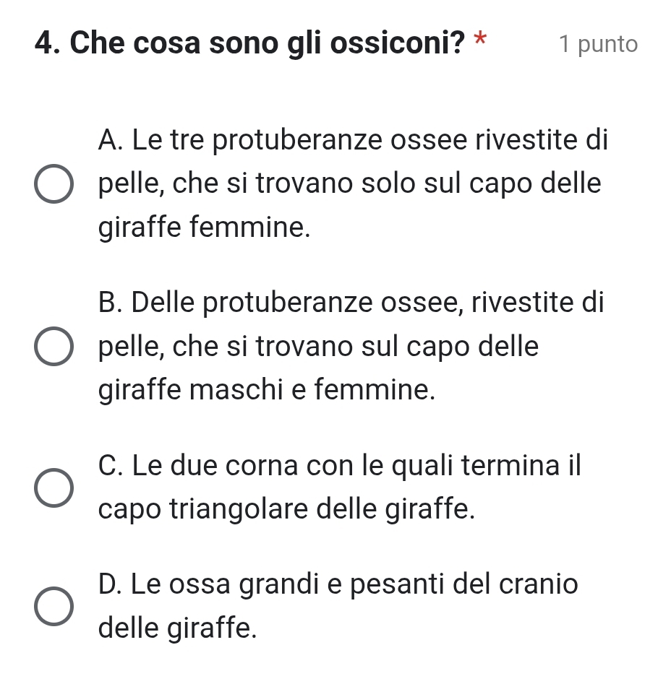Click the line 'delle giraffe.' in option D
The width and height of the screenshot is (658, 697).
click(x=178, y=628)
